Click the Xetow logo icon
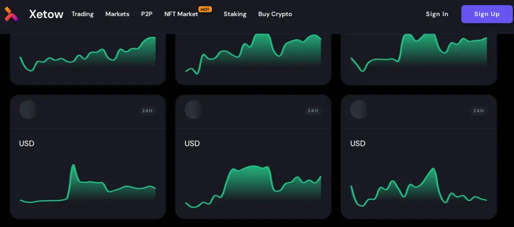 pos(11,14)
